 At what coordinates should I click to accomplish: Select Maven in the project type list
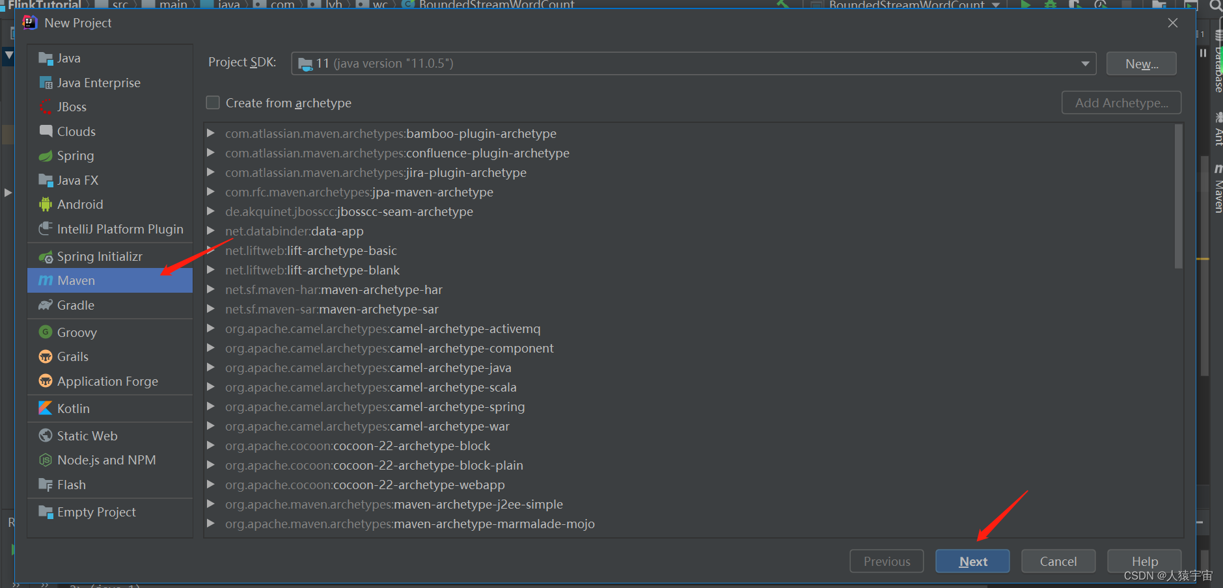pyautogui.click(x=110, y=280)
